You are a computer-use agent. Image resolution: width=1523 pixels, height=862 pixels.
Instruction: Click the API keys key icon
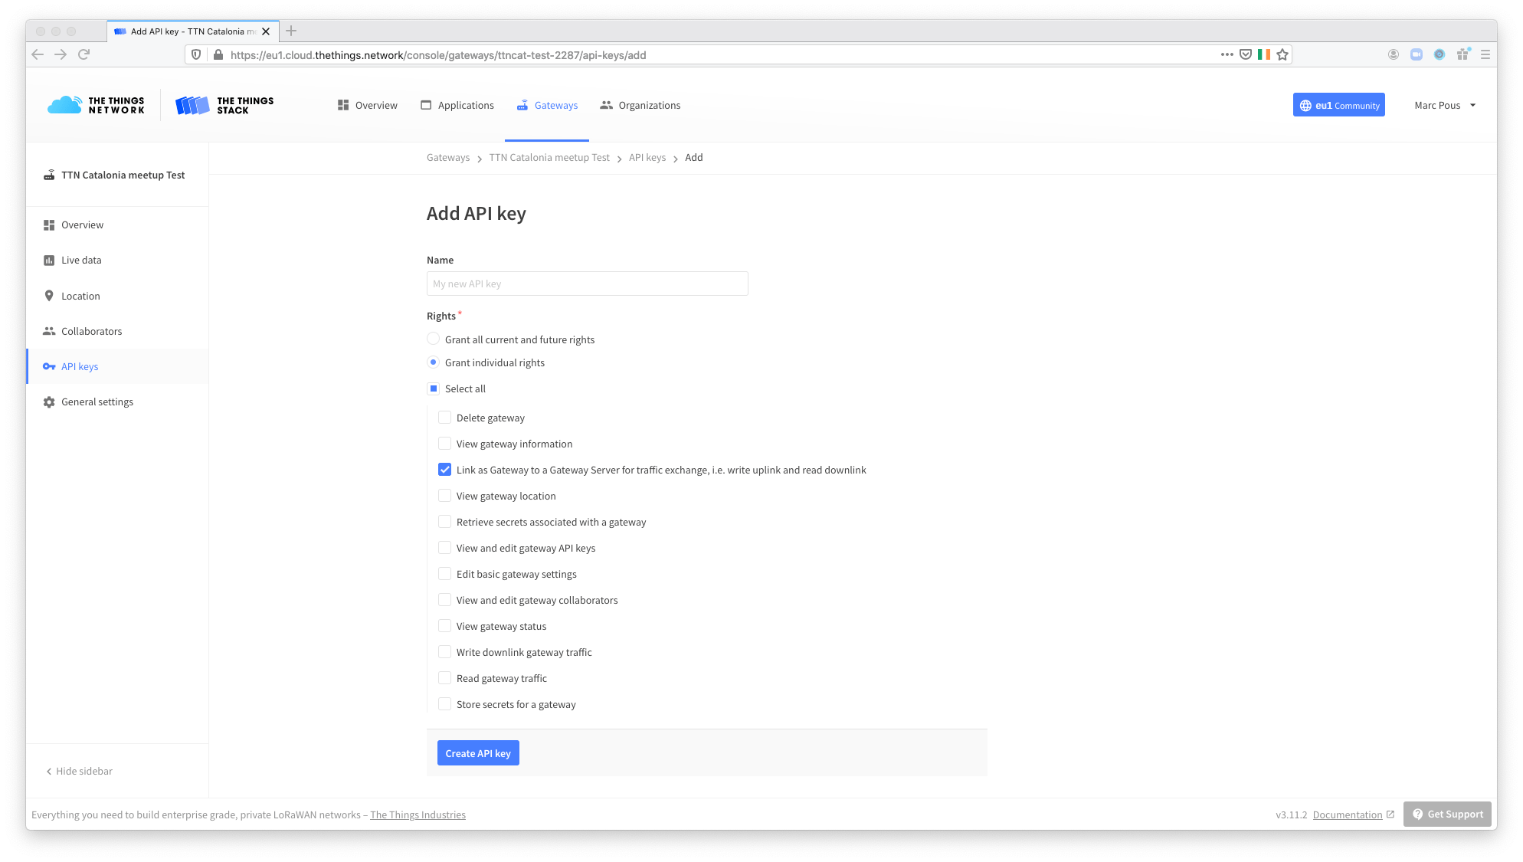coord(49,366)
